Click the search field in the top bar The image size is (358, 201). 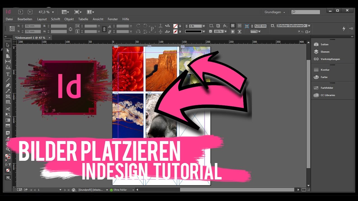[306, 12]
